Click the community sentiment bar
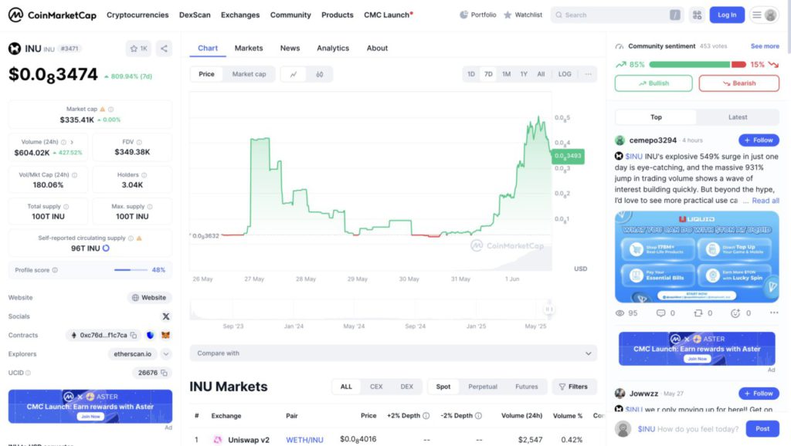791x446 pixels. pyautogui.click(x=698, y=65)
